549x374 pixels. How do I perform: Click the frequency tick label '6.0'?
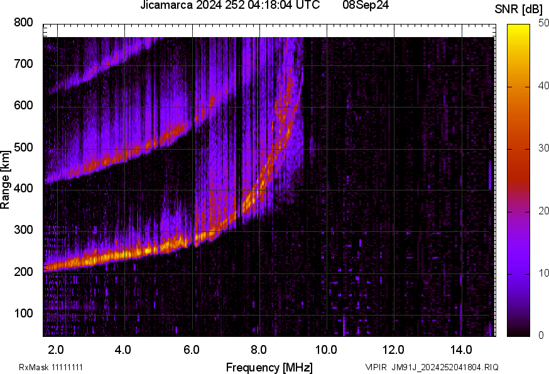191,349
